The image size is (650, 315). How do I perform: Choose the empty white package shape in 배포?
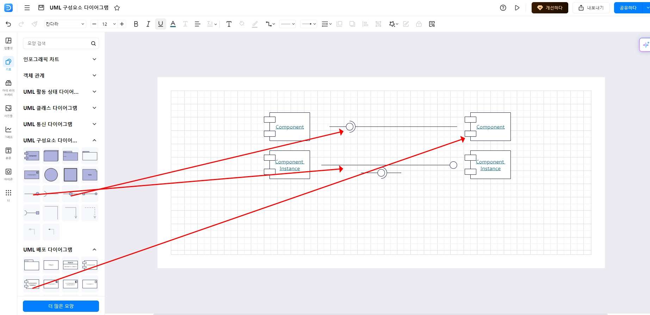[x=32, y=265]
